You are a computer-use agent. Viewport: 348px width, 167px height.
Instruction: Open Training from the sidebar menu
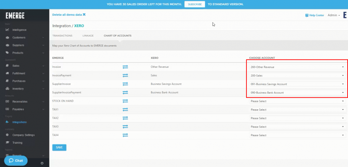click(17, 143)
